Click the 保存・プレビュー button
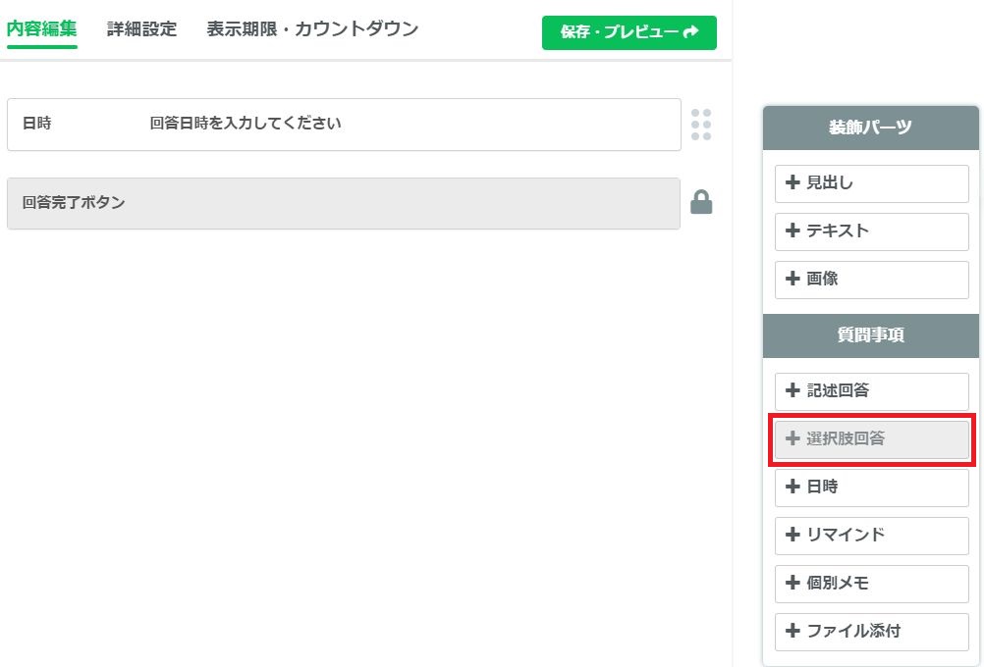Screen dimensions: 984x667 pyautogui.click(x=629, y=32)
